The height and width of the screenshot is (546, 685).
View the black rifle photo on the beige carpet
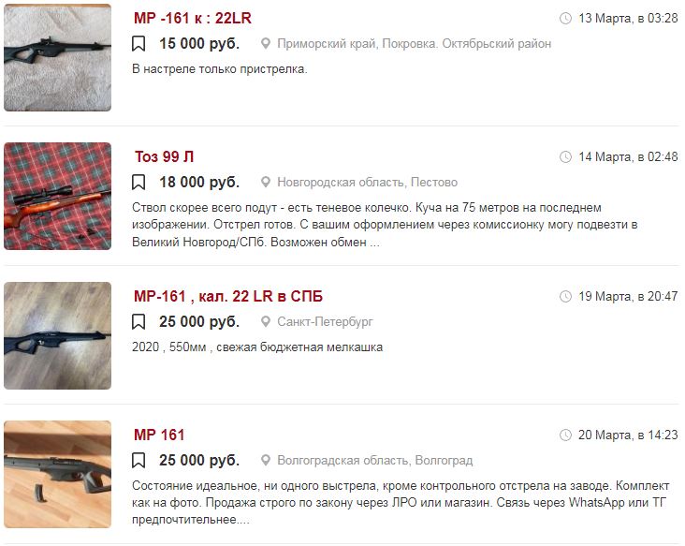(x=58, y=58)
